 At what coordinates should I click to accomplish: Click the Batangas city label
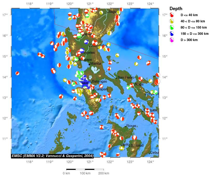99,81
